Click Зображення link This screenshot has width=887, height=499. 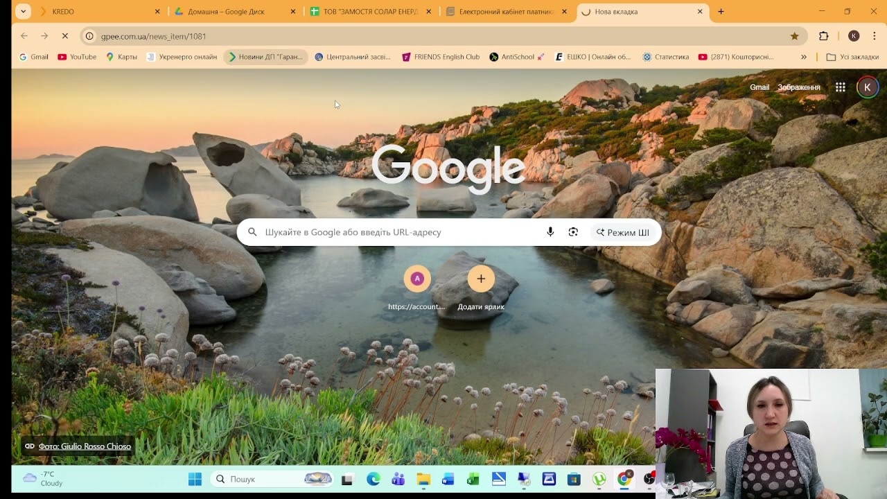(x=799, y=87)
